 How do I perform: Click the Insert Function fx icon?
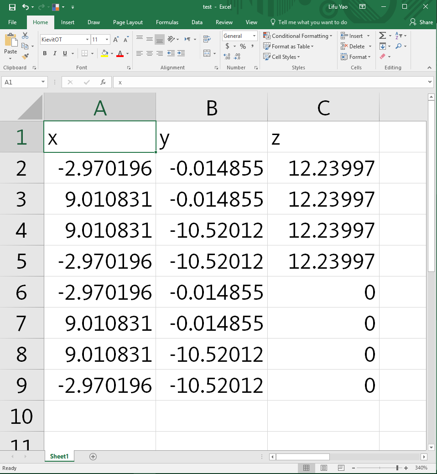click(x=103, y=82)
